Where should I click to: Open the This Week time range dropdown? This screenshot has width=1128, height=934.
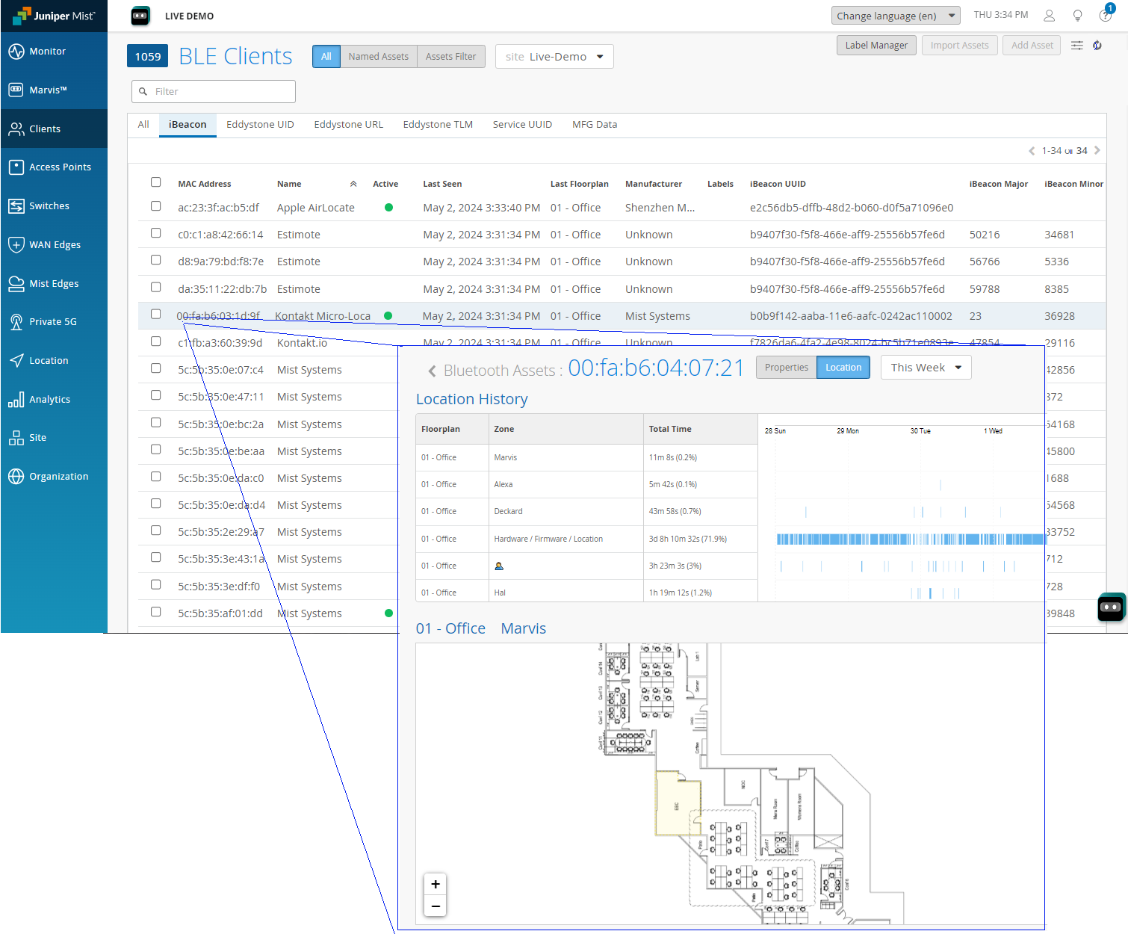click(x=925, y=368)
